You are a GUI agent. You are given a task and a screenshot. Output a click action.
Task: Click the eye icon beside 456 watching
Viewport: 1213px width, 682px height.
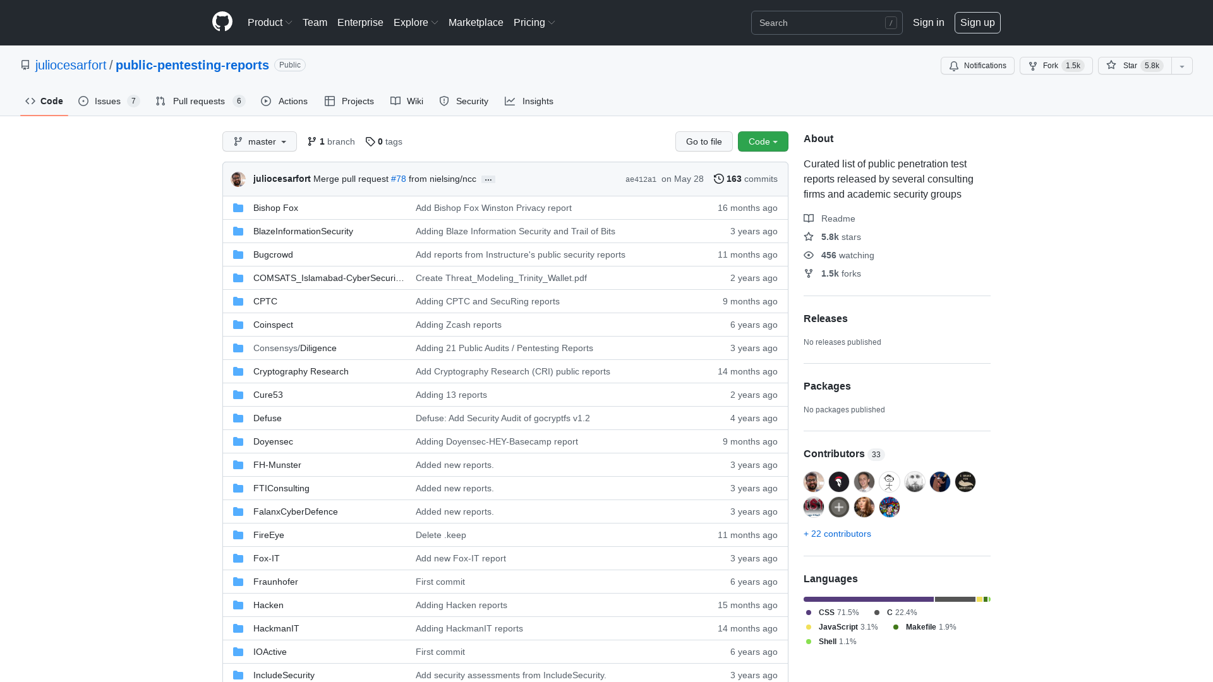(809, 255)
